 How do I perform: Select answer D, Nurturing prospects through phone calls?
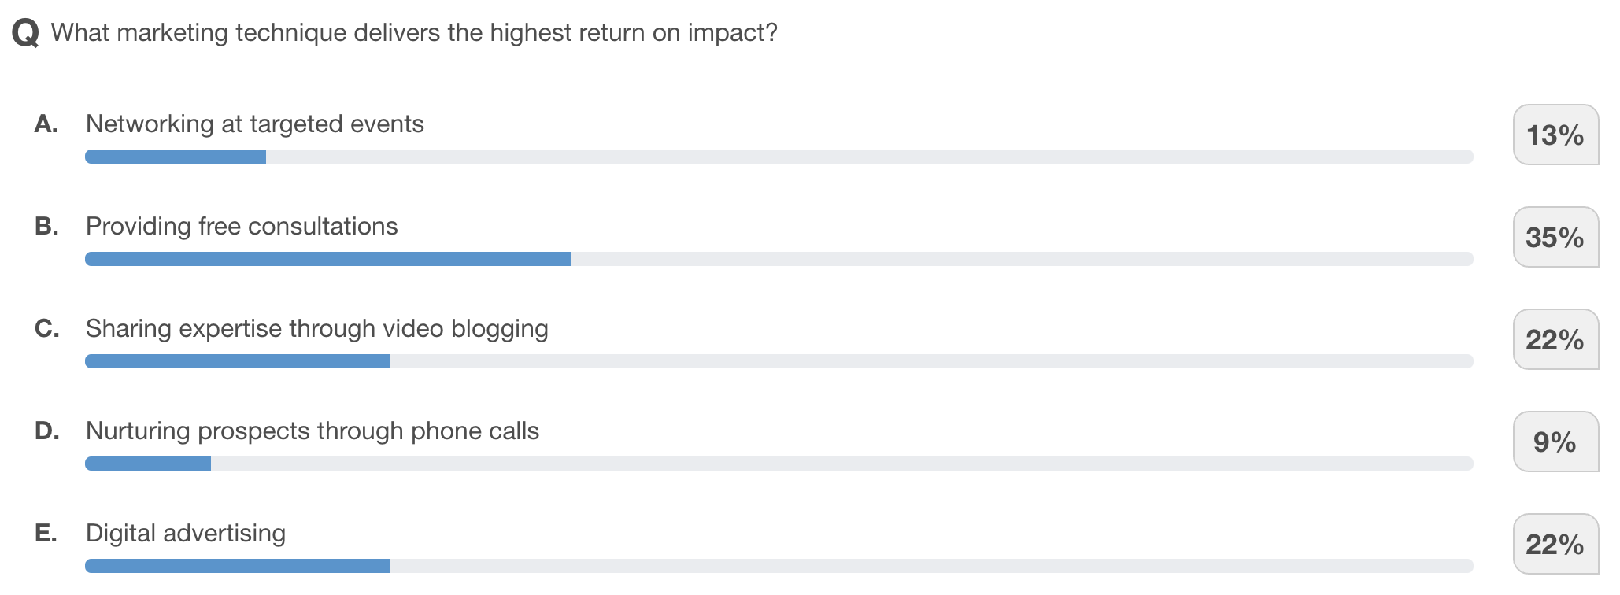[x=312, y=431]
